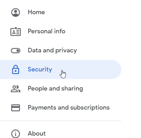Click the About info circle icon
The height and width of the screenshot is (138, 141).
16,133
